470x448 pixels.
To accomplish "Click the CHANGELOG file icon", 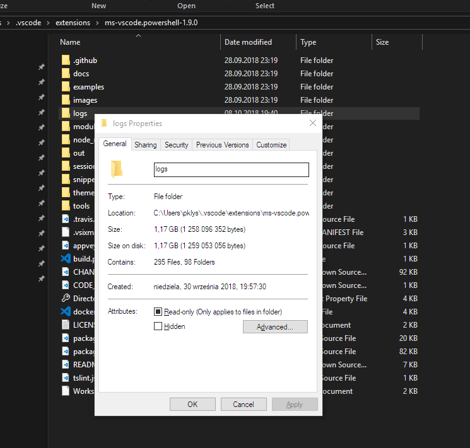I will [x=66, y=272].
